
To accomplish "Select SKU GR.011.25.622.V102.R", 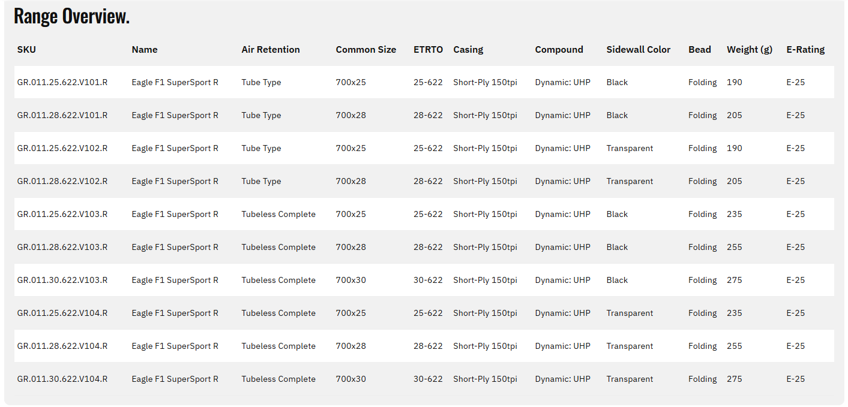I will point(62,149).
